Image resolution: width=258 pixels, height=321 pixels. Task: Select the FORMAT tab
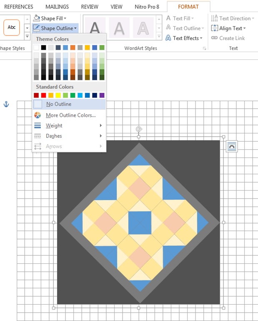pos(188,7)
